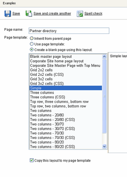Image resolution: width=127 pixels, height=177 pixels.
Task: Select Two columns - 70/30 layout
Action: (66, 133)
